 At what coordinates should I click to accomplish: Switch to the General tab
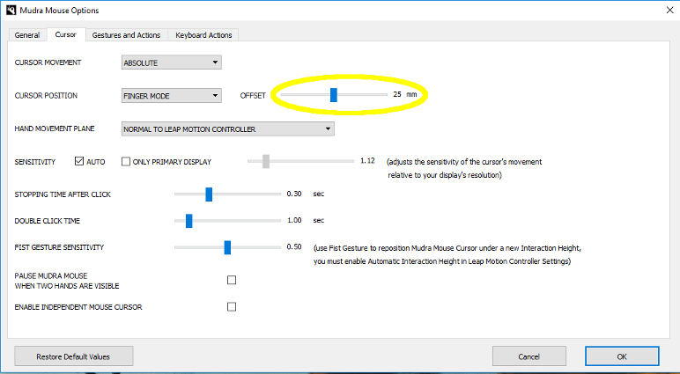(x=27, y=35)
